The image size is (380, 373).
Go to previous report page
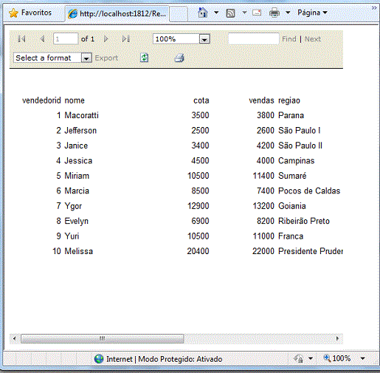pos(42,39)
